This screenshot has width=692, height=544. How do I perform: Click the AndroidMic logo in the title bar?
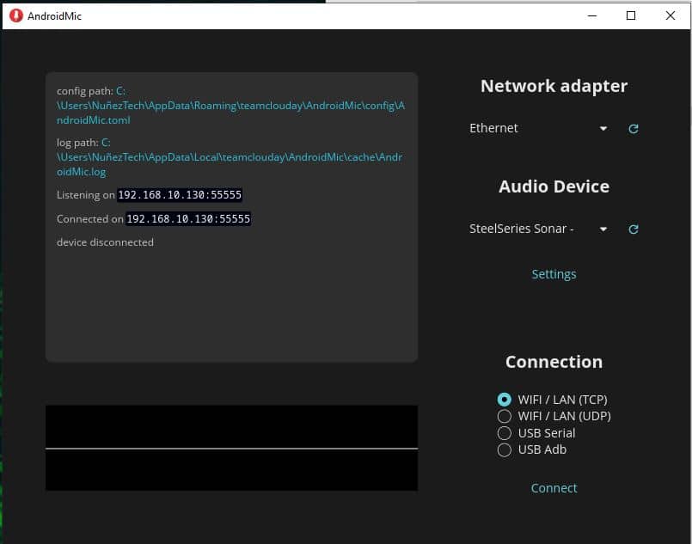15,15
